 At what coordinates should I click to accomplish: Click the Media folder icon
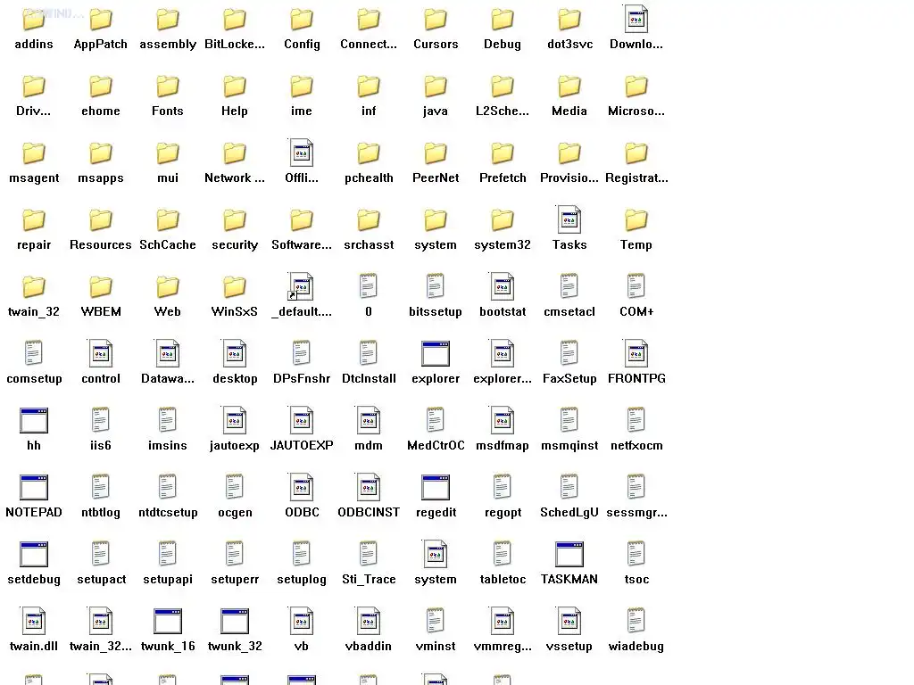point(569,87)
